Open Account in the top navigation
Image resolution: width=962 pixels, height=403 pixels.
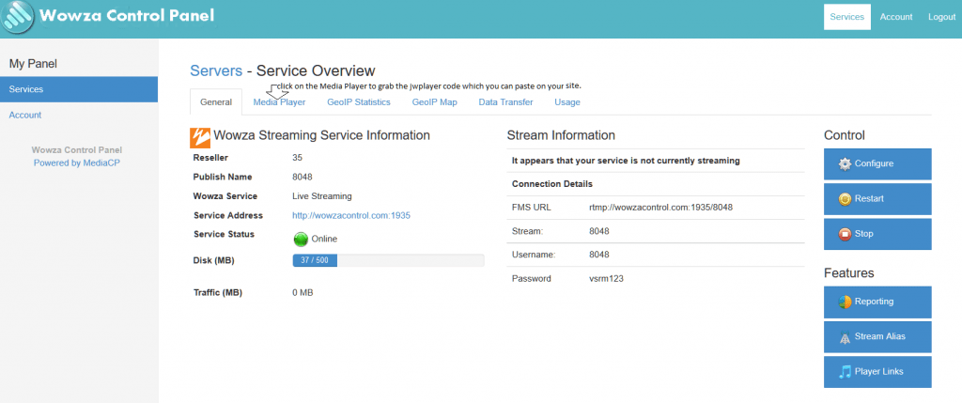pos(896,17)
